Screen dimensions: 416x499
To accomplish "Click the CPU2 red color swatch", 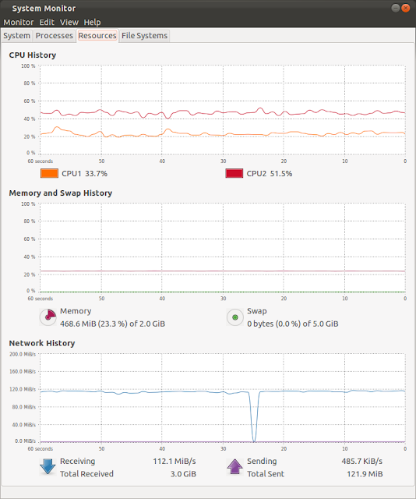I will 234,173.
